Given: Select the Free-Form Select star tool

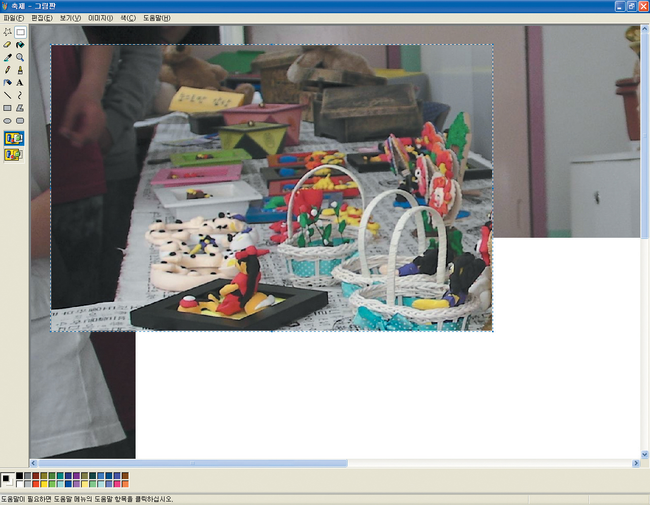Looking at the screenshot, I should 8,32.
